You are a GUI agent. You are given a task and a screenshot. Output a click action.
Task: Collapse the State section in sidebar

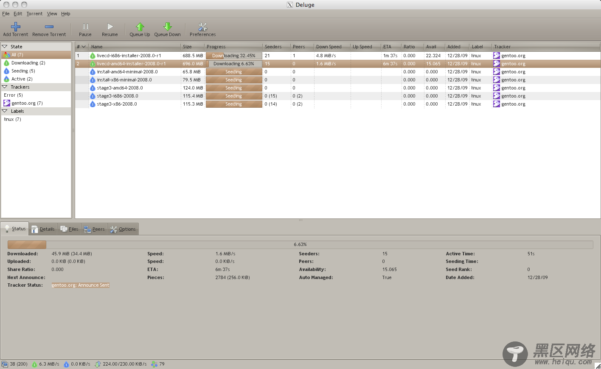(x=5, y=47)
